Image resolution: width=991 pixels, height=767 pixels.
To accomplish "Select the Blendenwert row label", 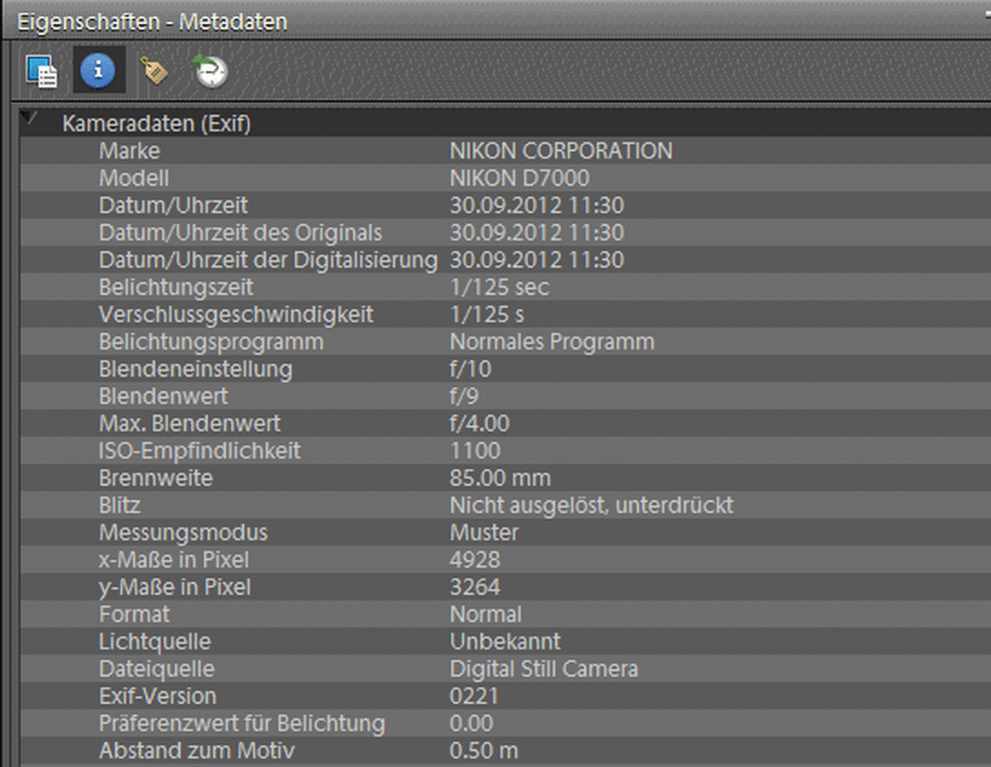I will [x=163, y=396].
